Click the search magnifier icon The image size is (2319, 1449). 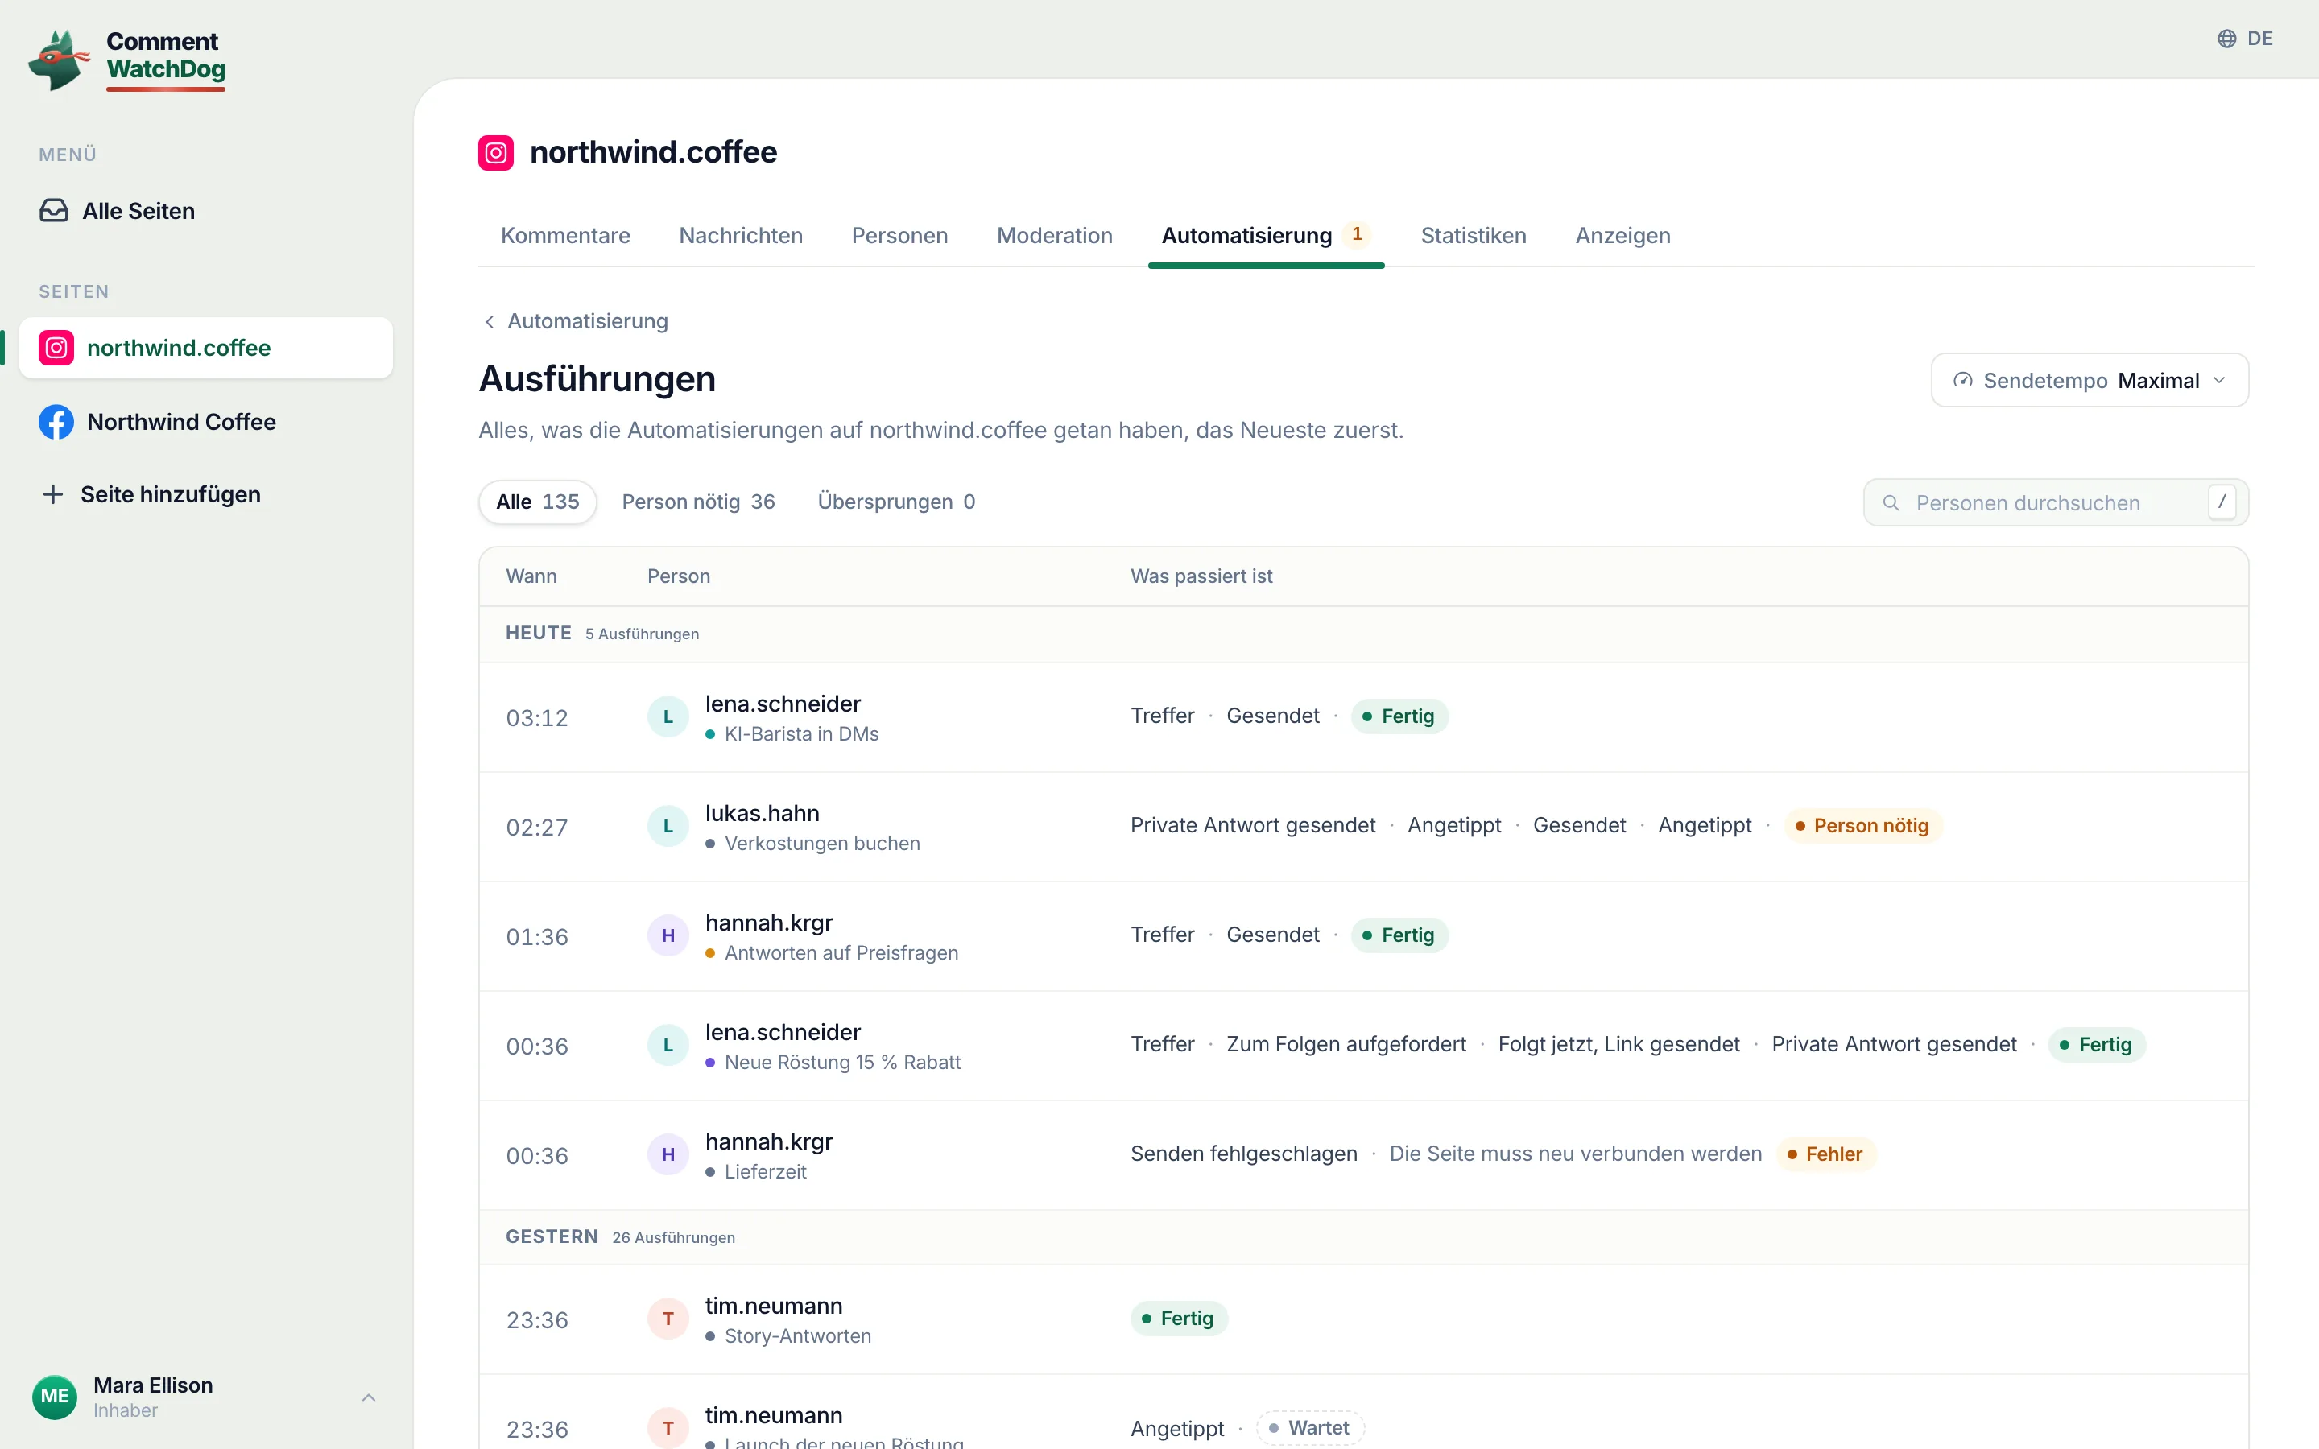pos(1891,503)
